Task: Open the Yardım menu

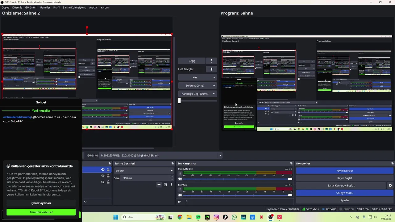Action: point(105,7)
